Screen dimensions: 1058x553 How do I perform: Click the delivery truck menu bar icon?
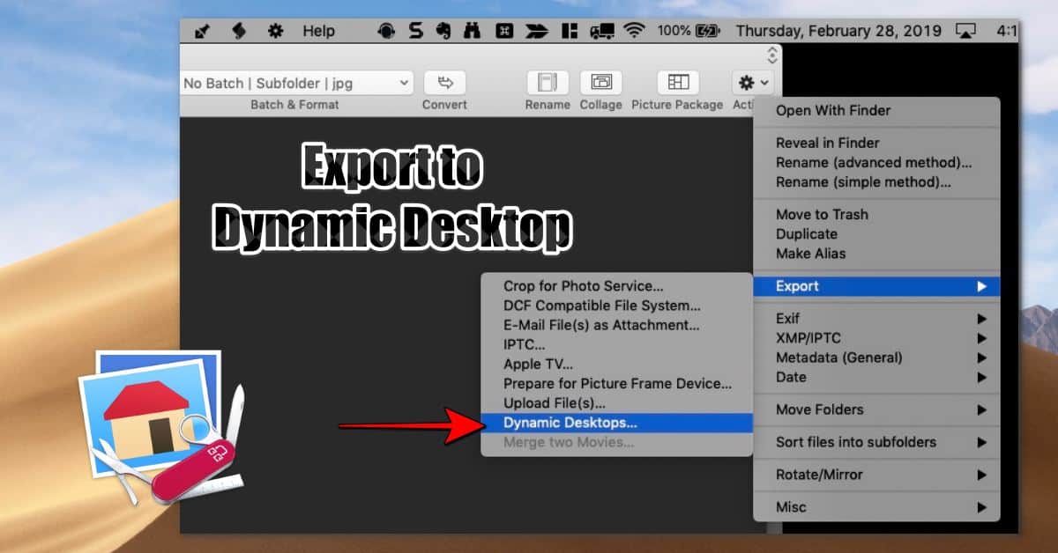click(x=602, y=31)
